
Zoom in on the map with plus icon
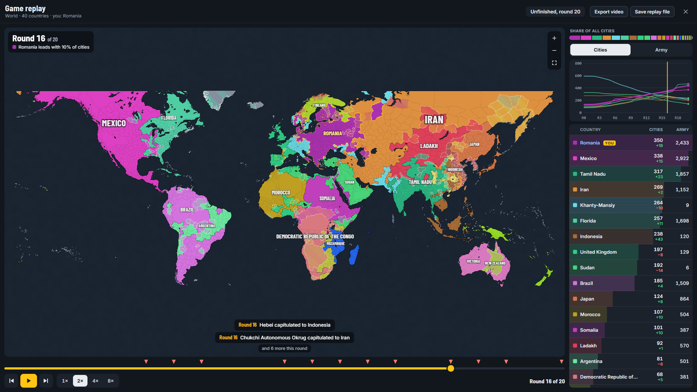[554, 38]
